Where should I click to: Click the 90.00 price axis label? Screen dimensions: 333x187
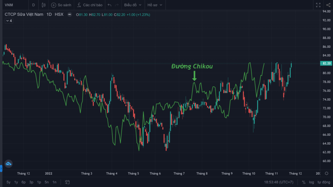tap(326, 29)
